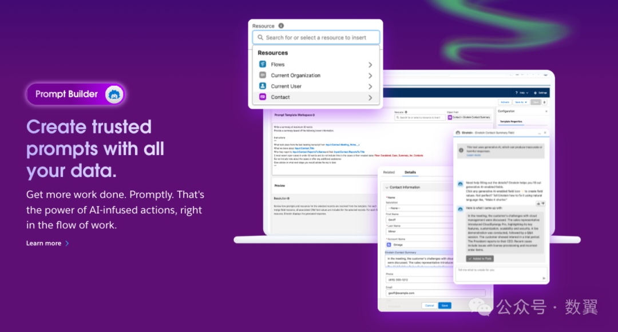This screenshot has width=618, height=332.
Task: Close the Einstein Contact Summary Field panel
Action: coord(545,133)
